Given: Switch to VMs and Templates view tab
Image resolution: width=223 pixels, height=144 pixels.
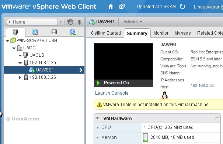Looking at the screenshot, I should tap(35, 32).
